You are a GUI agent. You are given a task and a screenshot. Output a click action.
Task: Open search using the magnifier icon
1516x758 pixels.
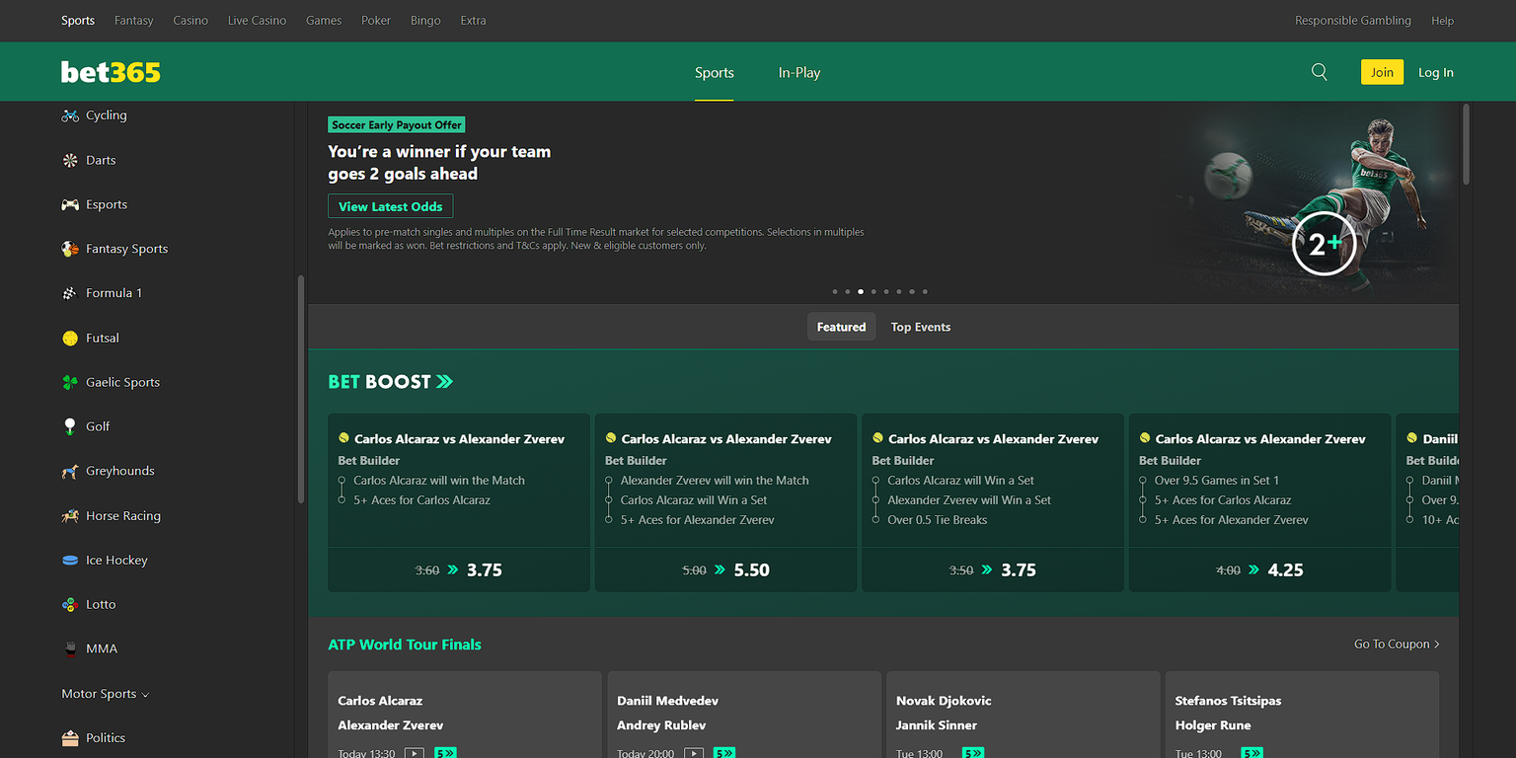[1319, 71]
